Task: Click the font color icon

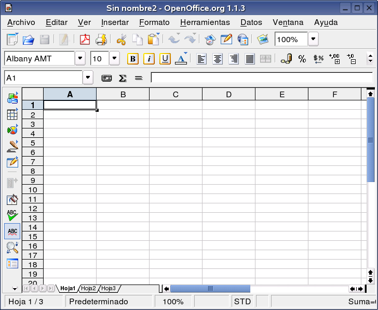Action: (x=181, y=58)
